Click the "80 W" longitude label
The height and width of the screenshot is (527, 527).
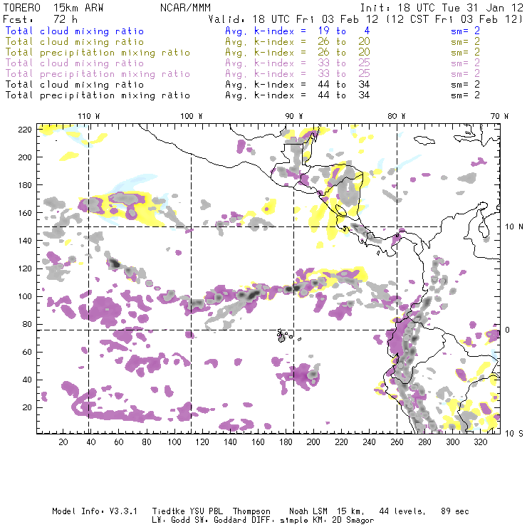397,116
